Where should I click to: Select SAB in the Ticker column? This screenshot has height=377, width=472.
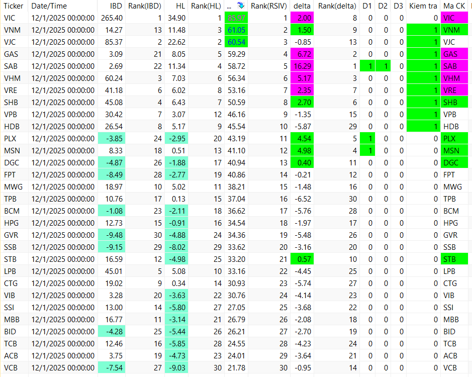pyautogui.click(x=11, y=66)
